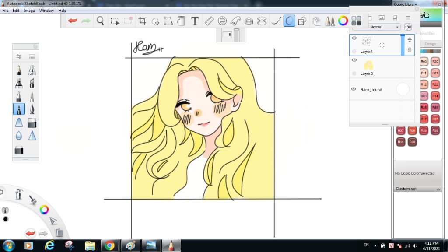Choose the Crop tool
This screenshot has height=252, width=448.
(x=142, y=21)
